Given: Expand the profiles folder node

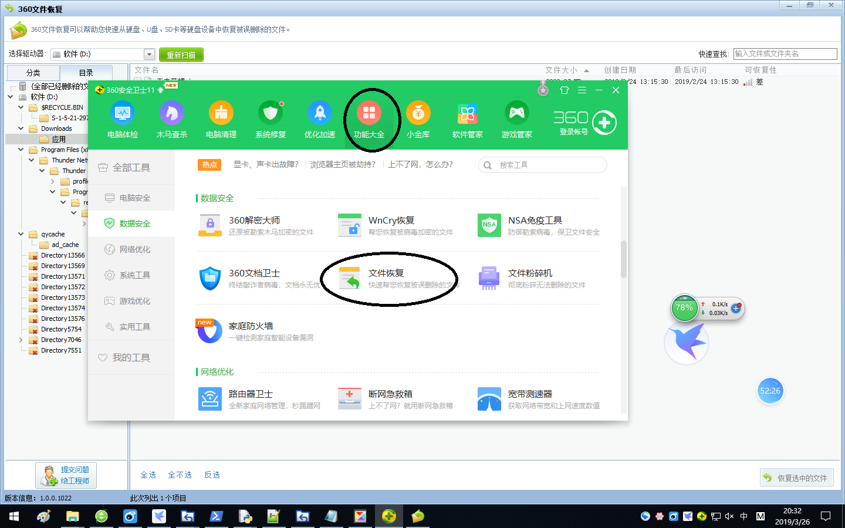Looking at the screenshot, I should [53, 181].
